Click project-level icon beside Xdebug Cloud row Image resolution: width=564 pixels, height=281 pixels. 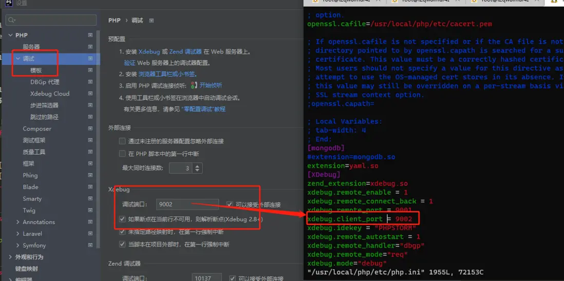coord(90,93)
